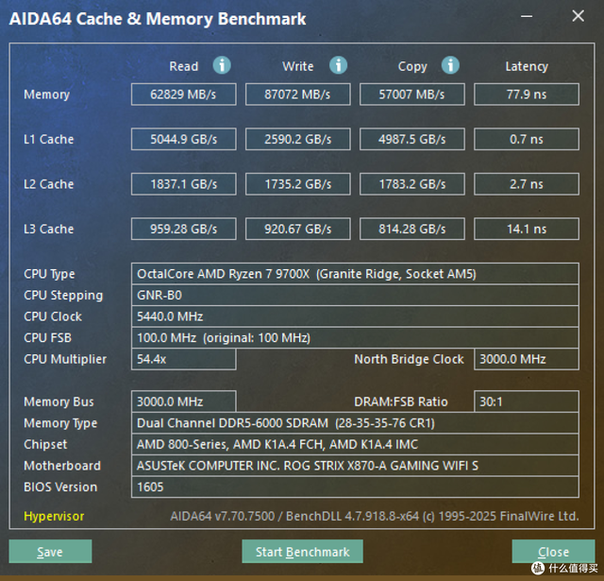The image size is (604, 581).
Task: Select Memory read value 62829 MB/s
Action: pyautogui.click(x=183, y=94)
